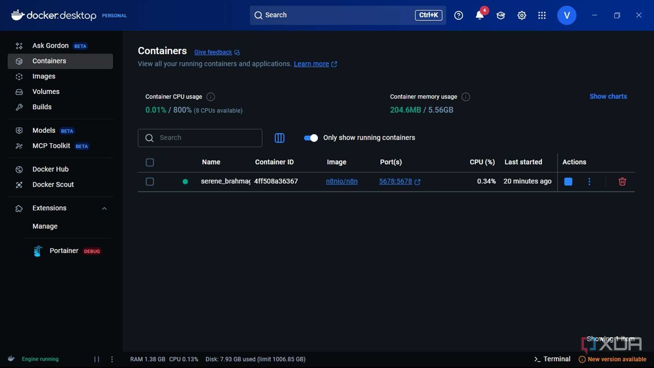This screenshot has width=654, height=368.
Task: Open Builds section
Action: tap(60, 107)
